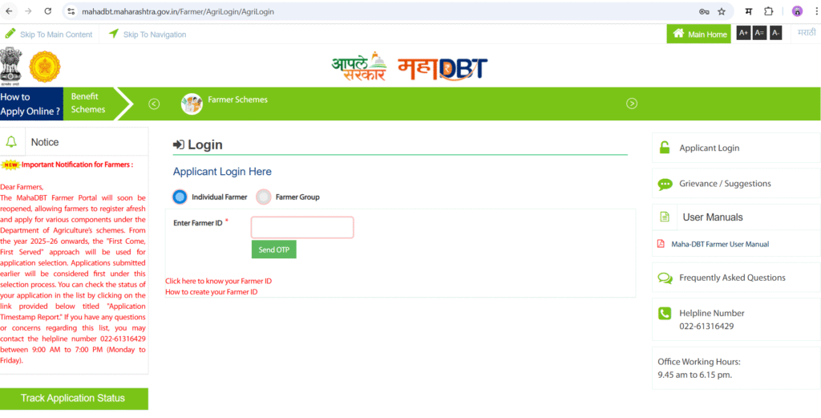Select the Farmer Group radio button
The height and width of the screenshot is (418, 821).
[x=263, y=197]
